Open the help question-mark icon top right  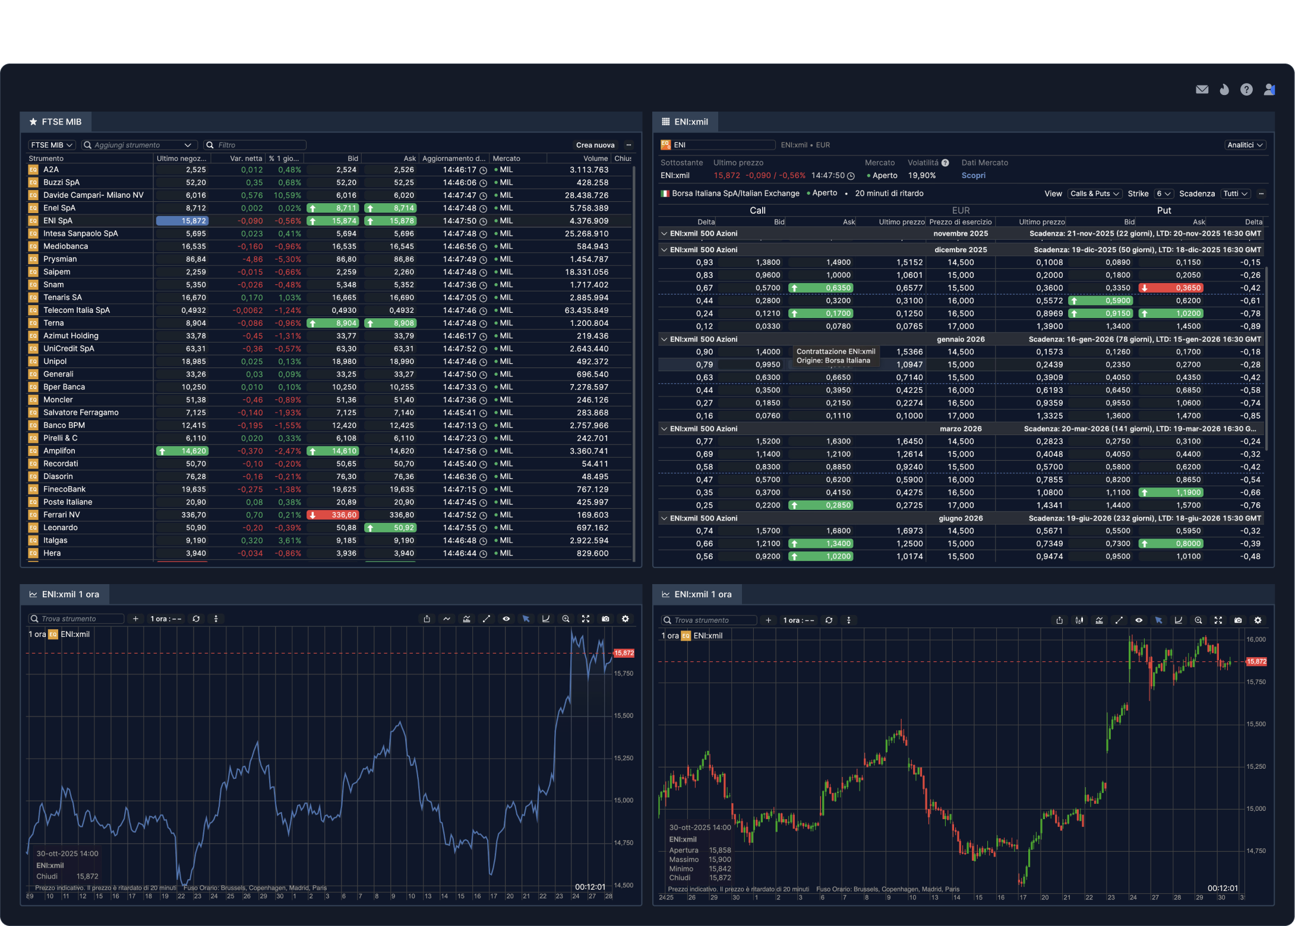tap(1246, 89)
